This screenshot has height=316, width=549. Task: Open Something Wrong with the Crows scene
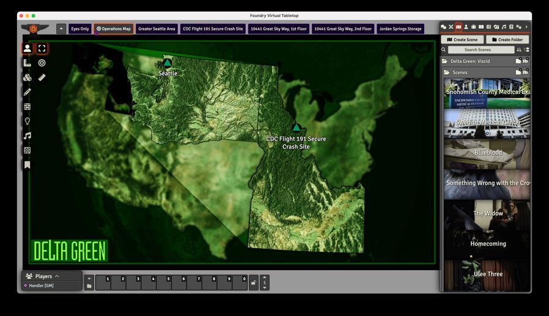(x=487, y=184)
